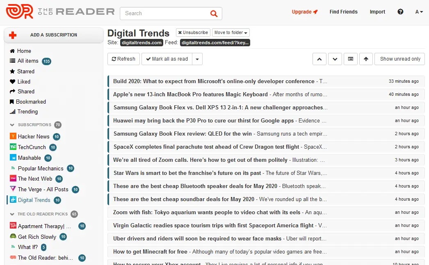Click The Verge feed icon
429x265 pixels.
[x=13, y=189]
